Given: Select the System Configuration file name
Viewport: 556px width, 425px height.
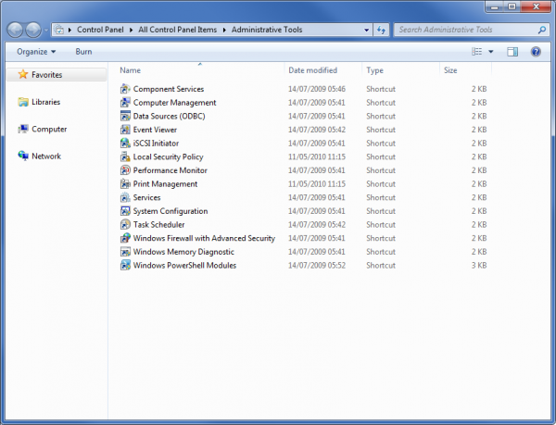Looking at the screenshot, I should tap(171, 211).
